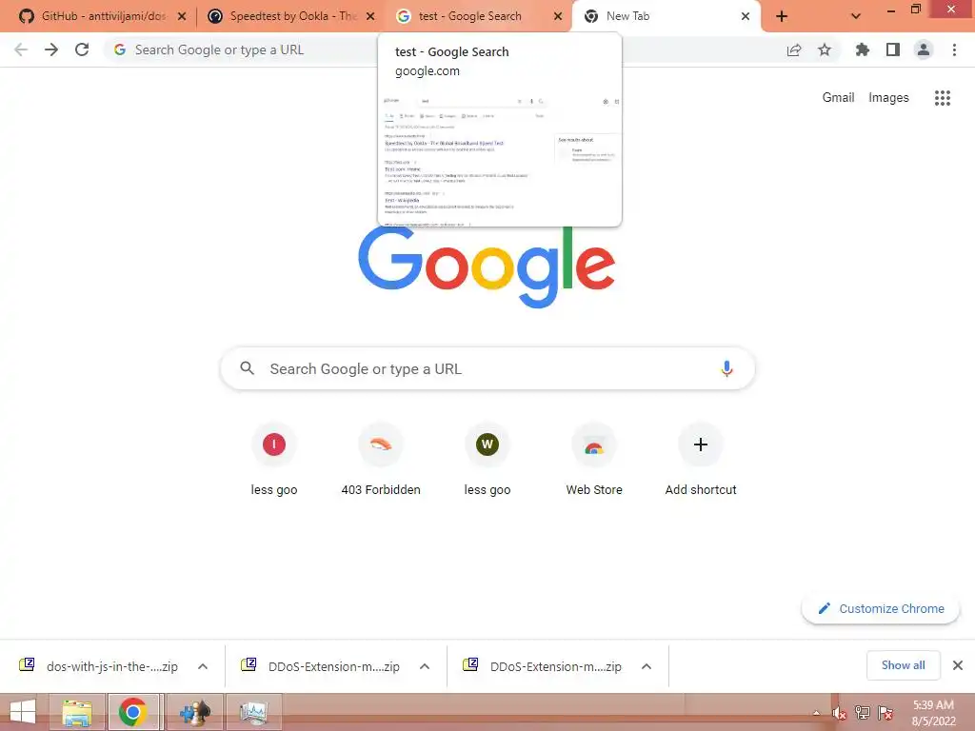Bookmark this tab with the star icon

[x=825, y=49]
